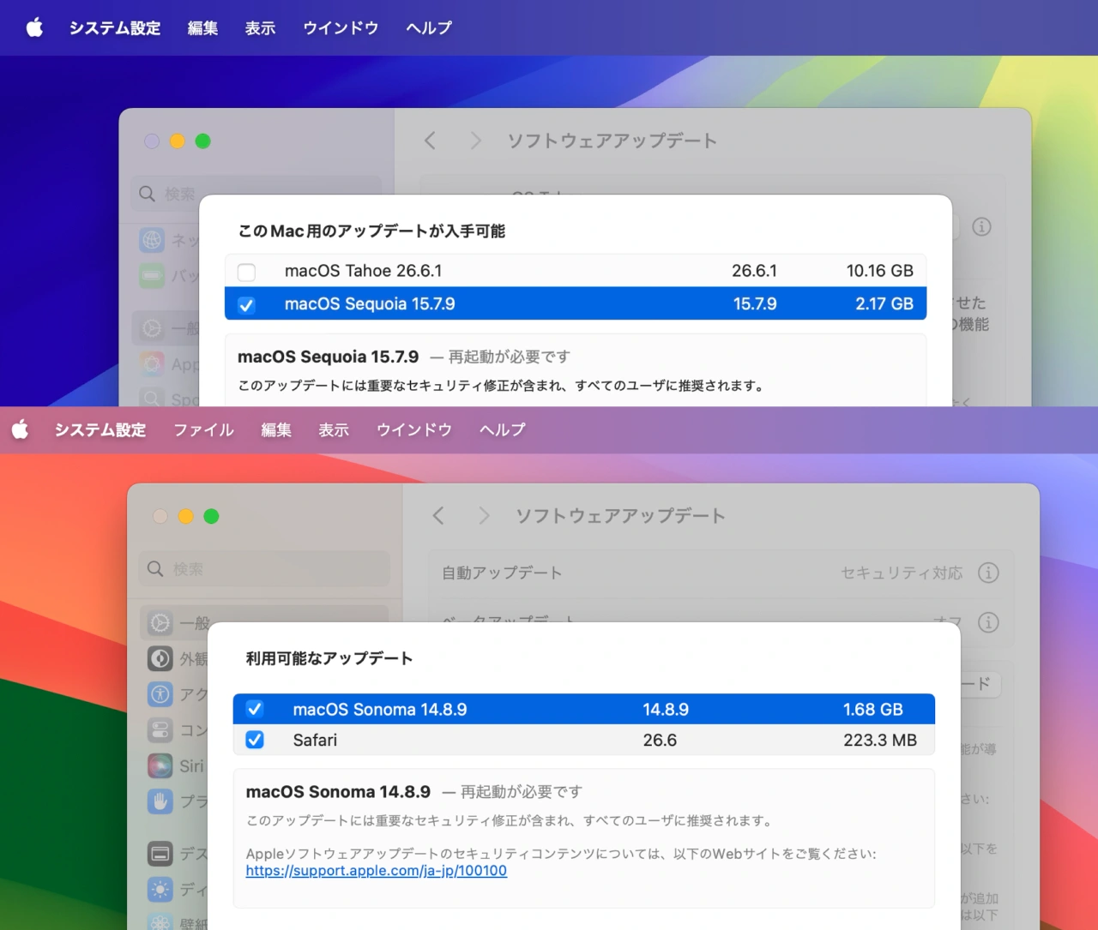Open privacy hand sidebar icon
Viewport: 1098px width, 930px height.
(160, 801)
